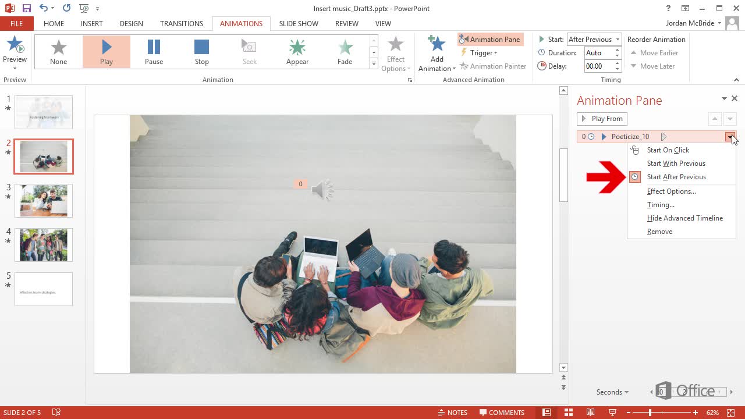Switch to the SLIDE SHOW tab
The height and width of the screenshot is (419, 745).
[299, 23]
